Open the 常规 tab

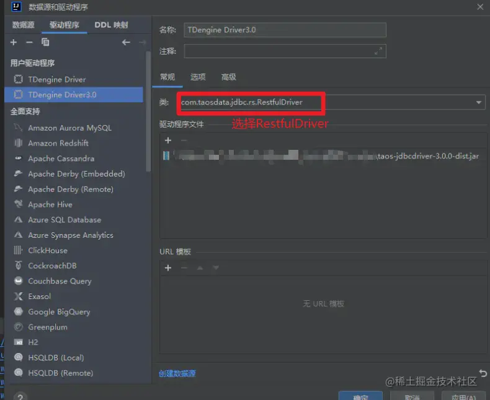[167, 77]
